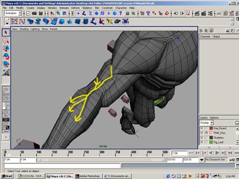Create a cylinder from the shelf
This screenshot has height=179, width=239.
86,21
